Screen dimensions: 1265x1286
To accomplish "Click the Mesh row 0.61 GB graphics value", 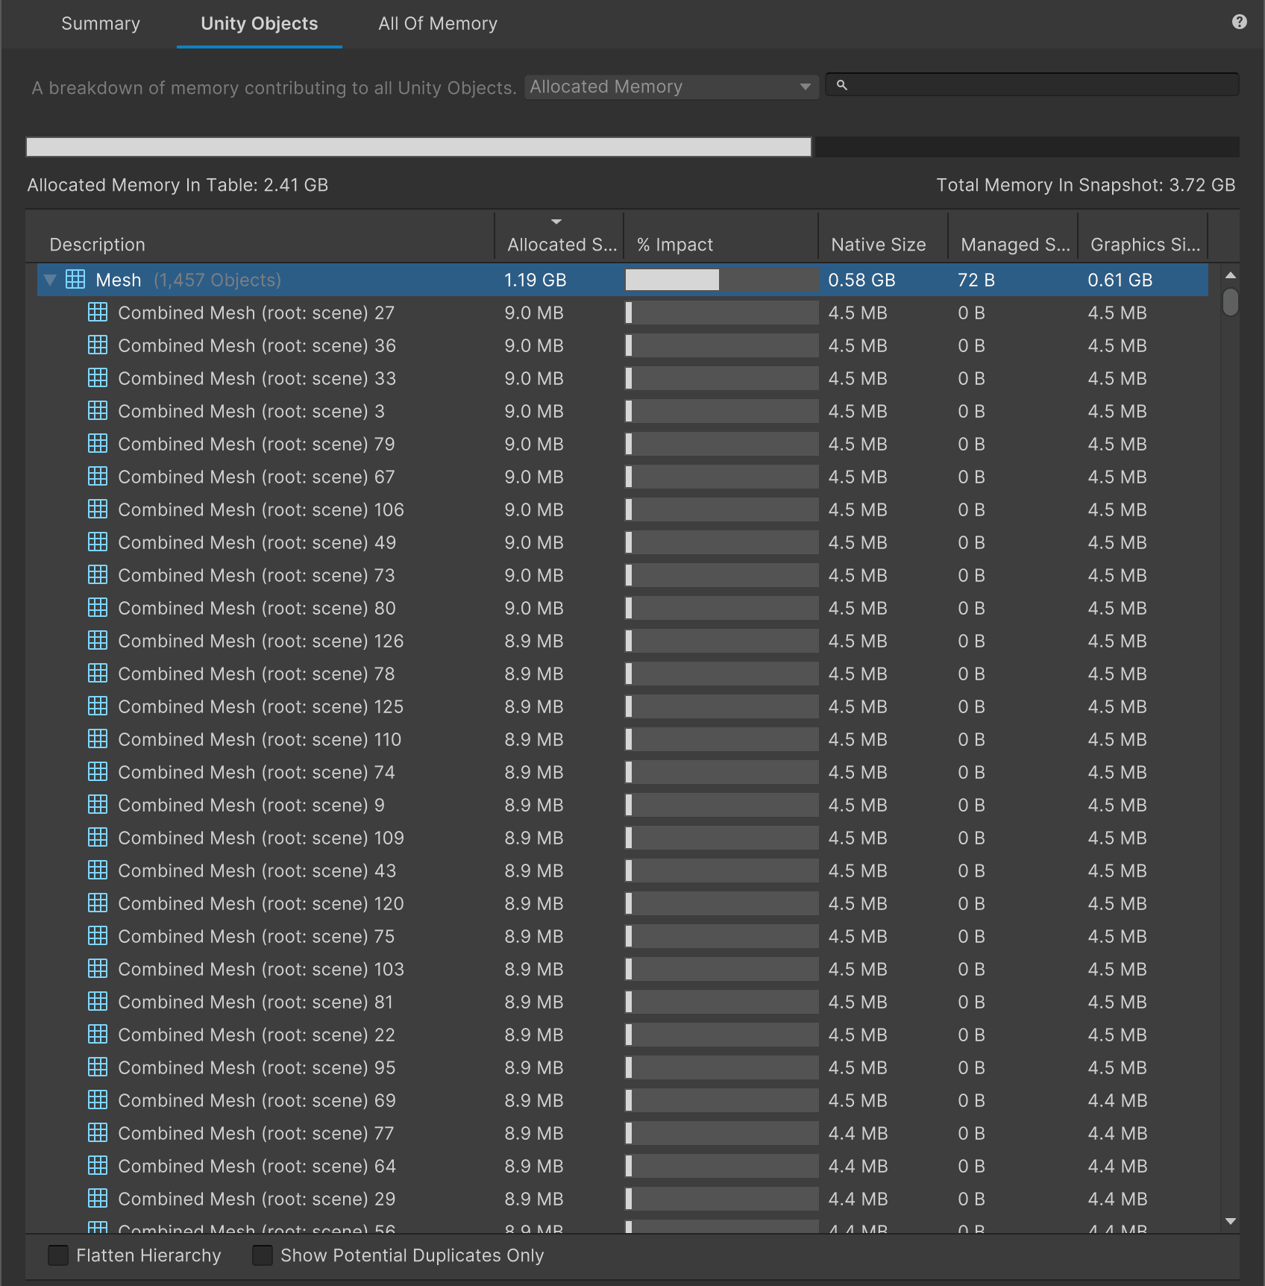I will (1120, 280).
